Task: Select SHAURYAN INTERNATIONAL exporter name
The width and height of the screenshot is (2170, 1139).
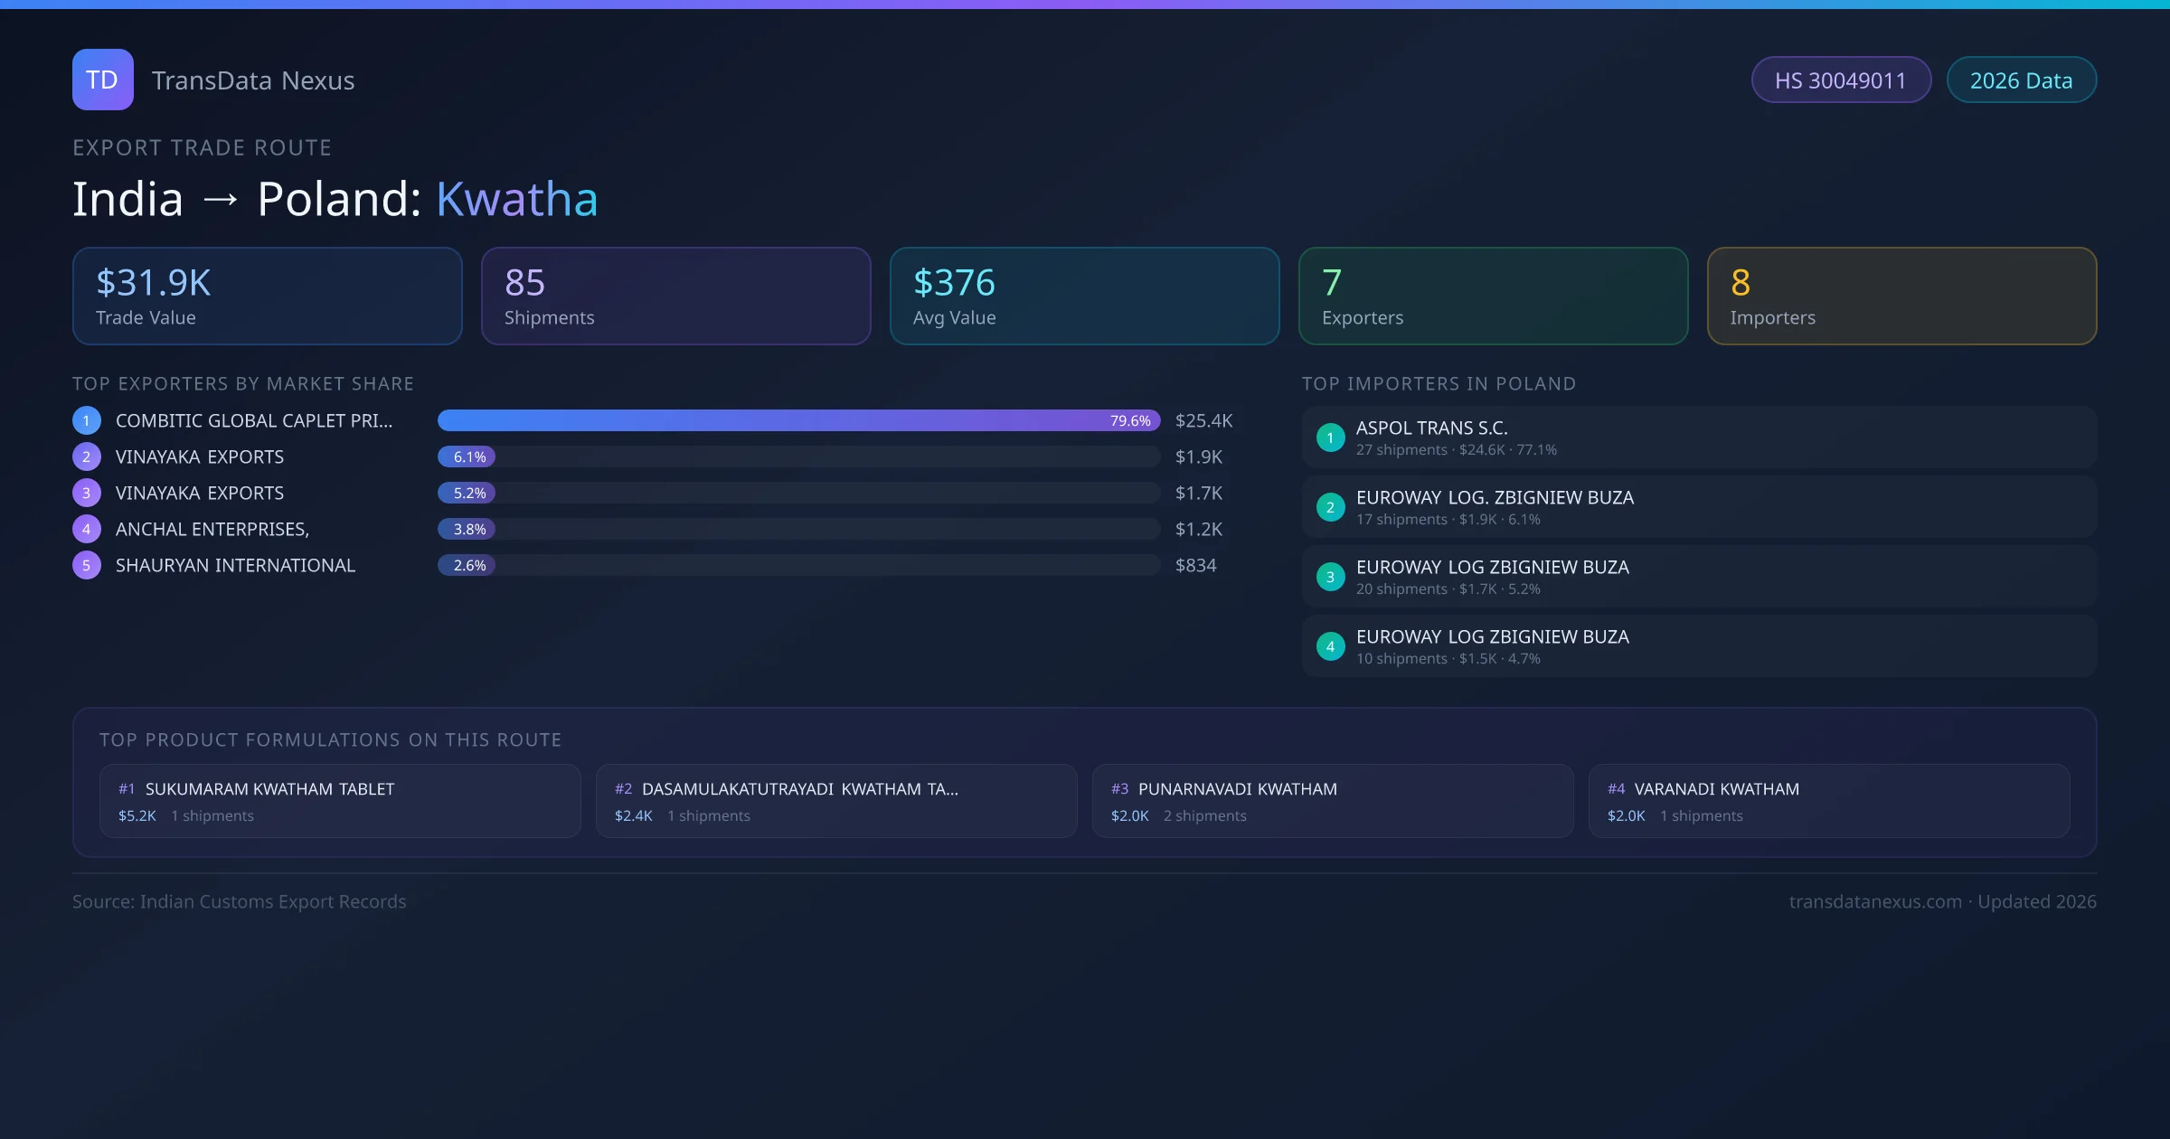Action: point(235,565)
